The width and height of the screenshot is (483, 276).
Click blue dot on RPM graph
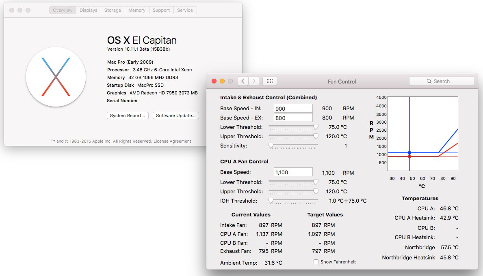pyautogui.click(x=409, y=153)
